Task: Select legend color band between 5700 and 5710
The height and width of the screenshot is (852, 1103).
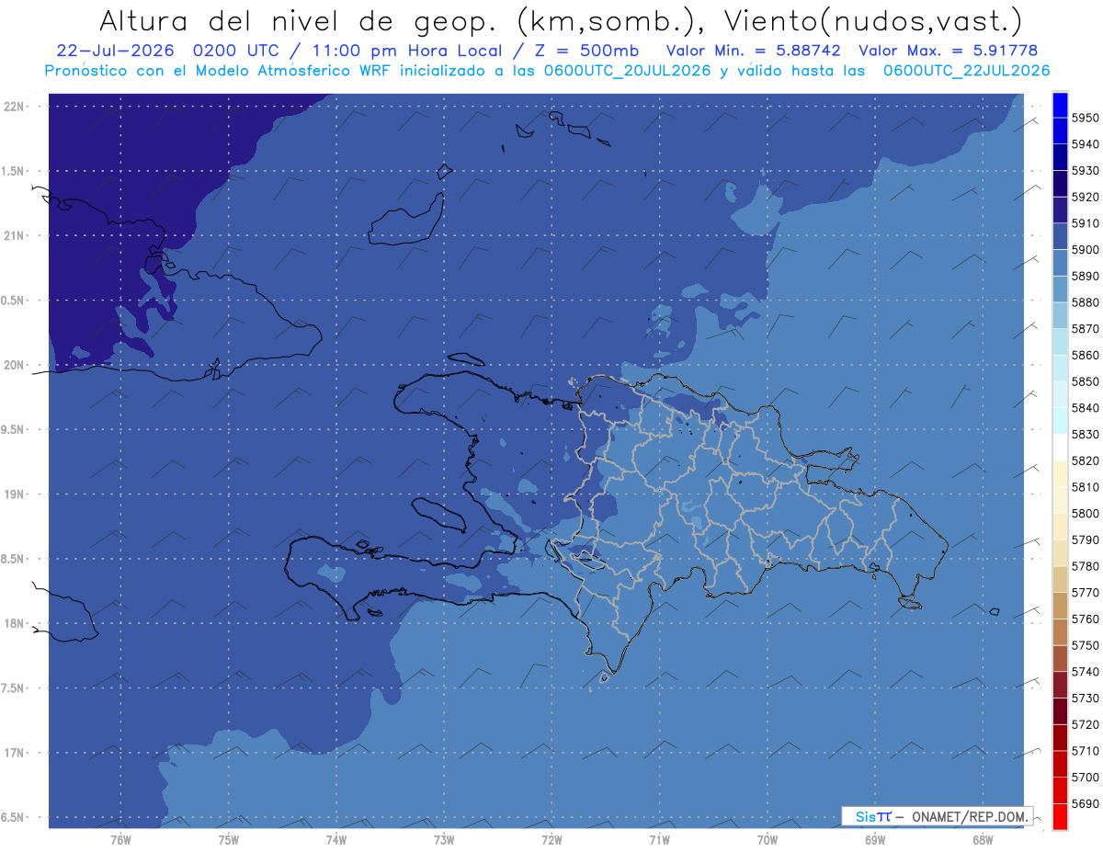Action: pyautogui.click(x=1060, y=765)
